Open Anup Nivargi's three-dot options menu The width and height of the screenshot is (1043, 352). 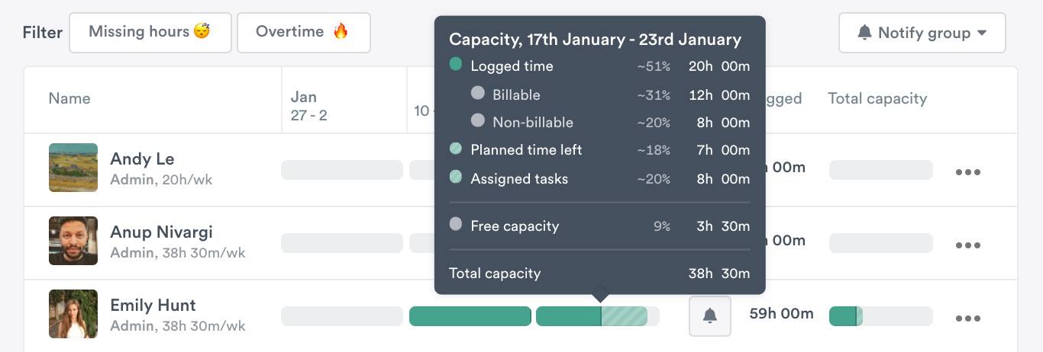click(967, 245)
